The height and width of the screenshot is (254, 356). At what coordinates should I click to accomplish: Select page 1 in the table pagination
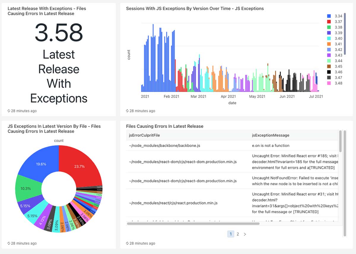231,234
